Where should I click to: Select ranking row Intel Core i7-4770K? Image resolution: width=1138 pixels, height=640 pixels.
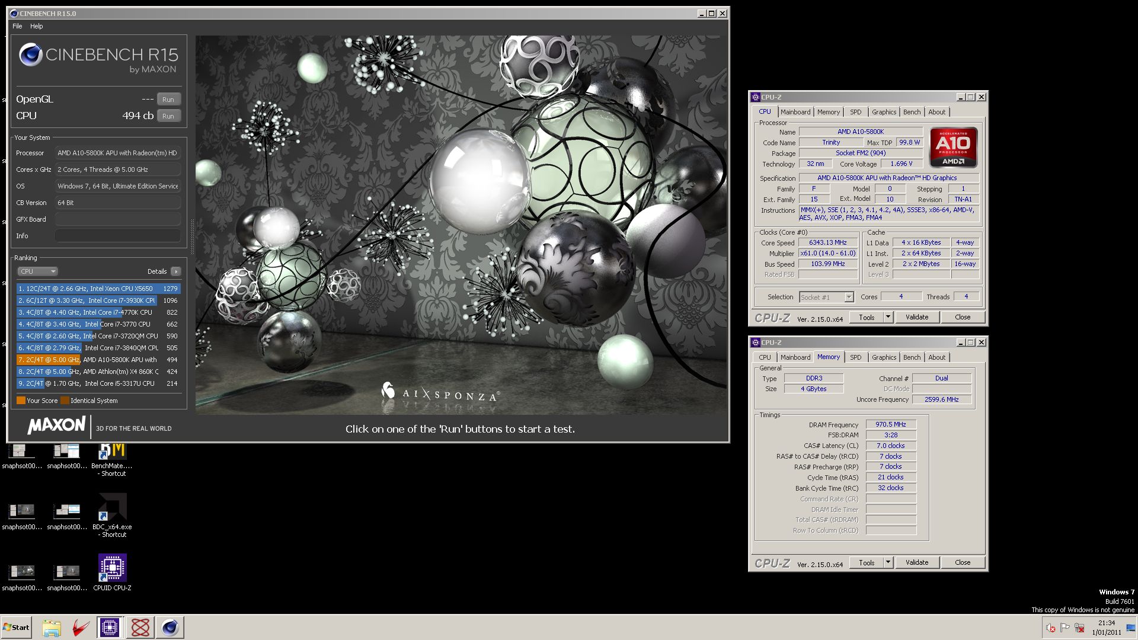tap(98, 312)
